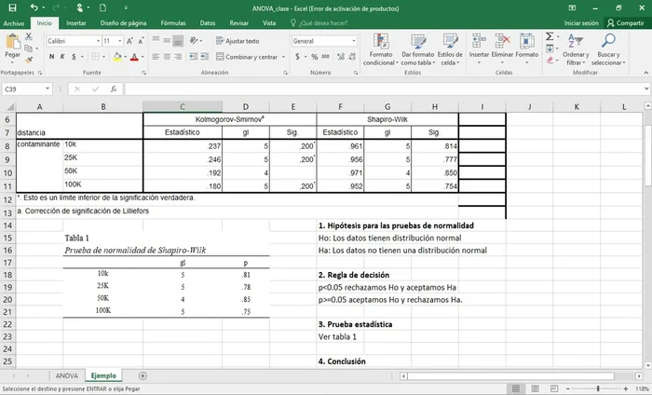
Task: Undo the last action
Action: tap(34, 7)
